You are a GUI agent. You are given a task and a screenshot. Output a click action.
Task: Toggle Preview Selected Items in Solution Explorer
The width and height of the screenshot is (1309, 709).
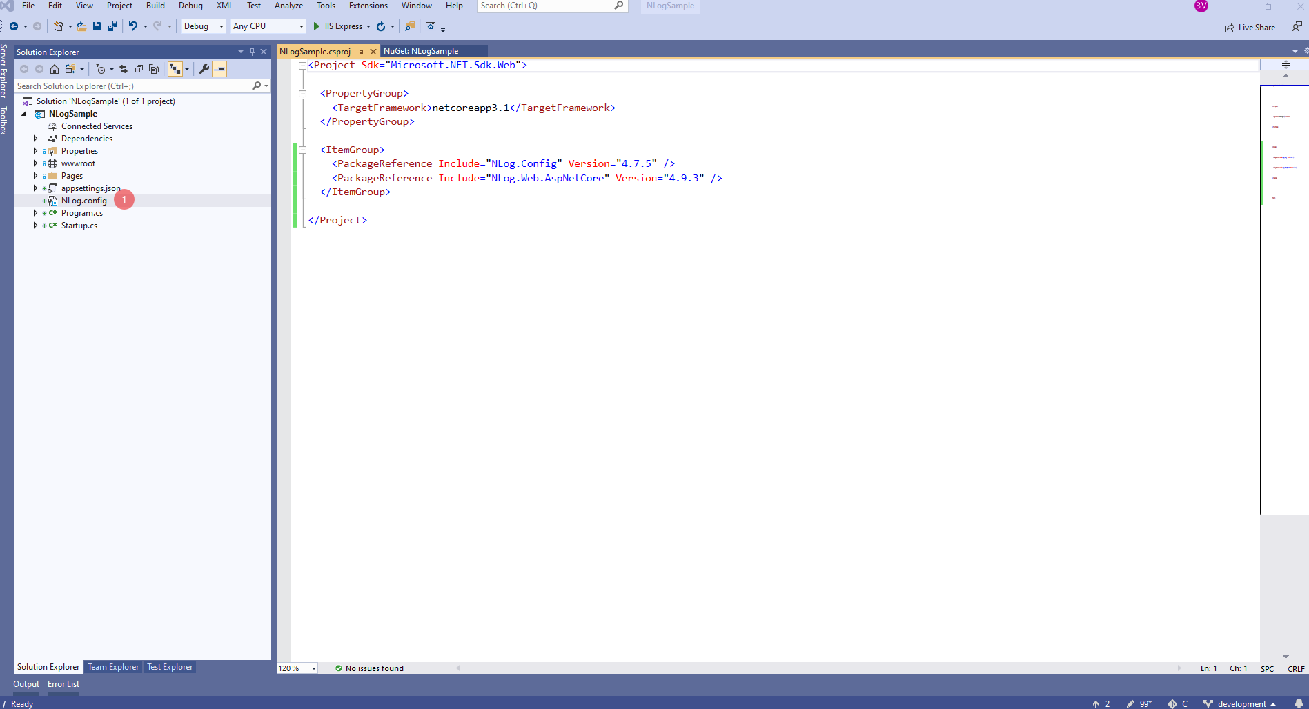(219, 69)
